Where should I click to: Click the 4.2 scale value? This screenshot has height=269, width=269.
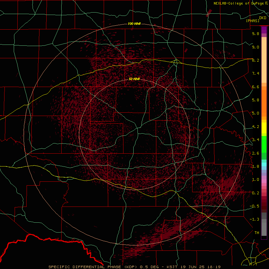point(256,127)
